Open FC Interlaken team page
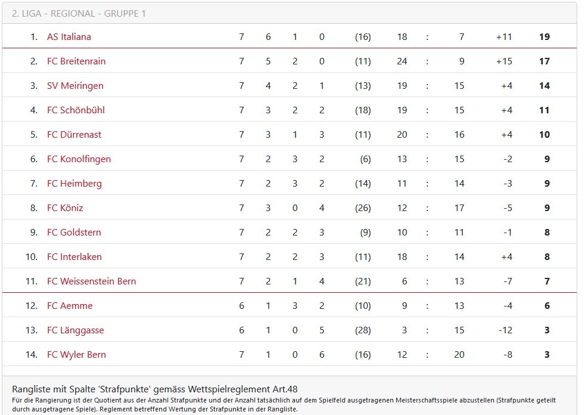The height and width of the screenshot is (415, 588). [74, 257]
